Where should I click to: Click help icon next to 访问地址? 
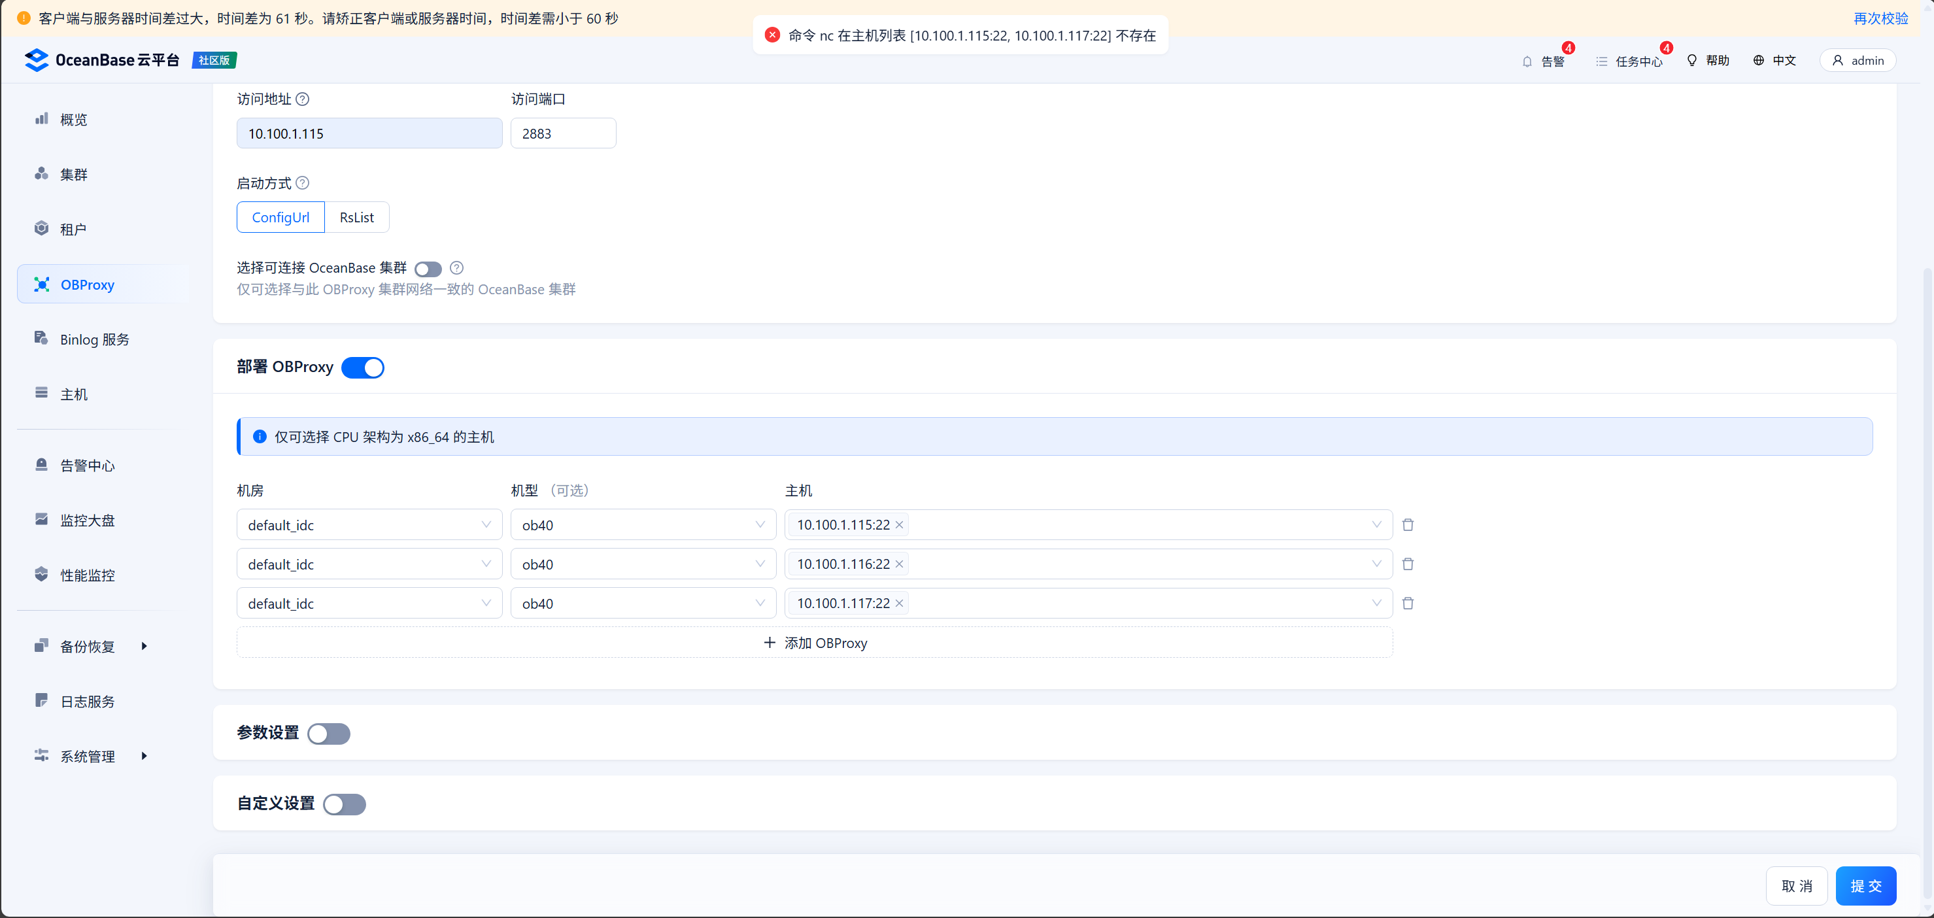pos(303,99)
